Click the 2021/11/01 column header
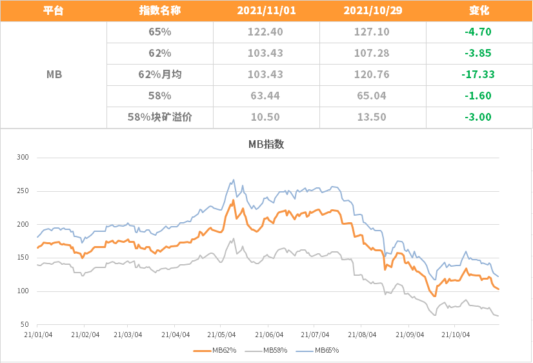 tap(266, 10)
